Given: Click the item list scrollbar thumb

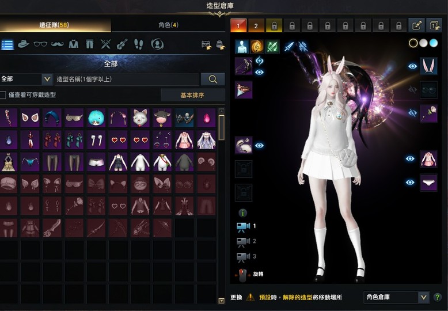Looking at the screenshot, I should tap(222, 127).
